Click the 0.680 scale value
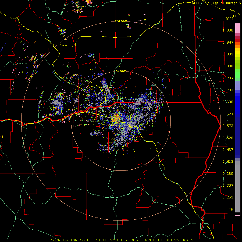Viewport: 242px width, 242px height. pos(228,102)
